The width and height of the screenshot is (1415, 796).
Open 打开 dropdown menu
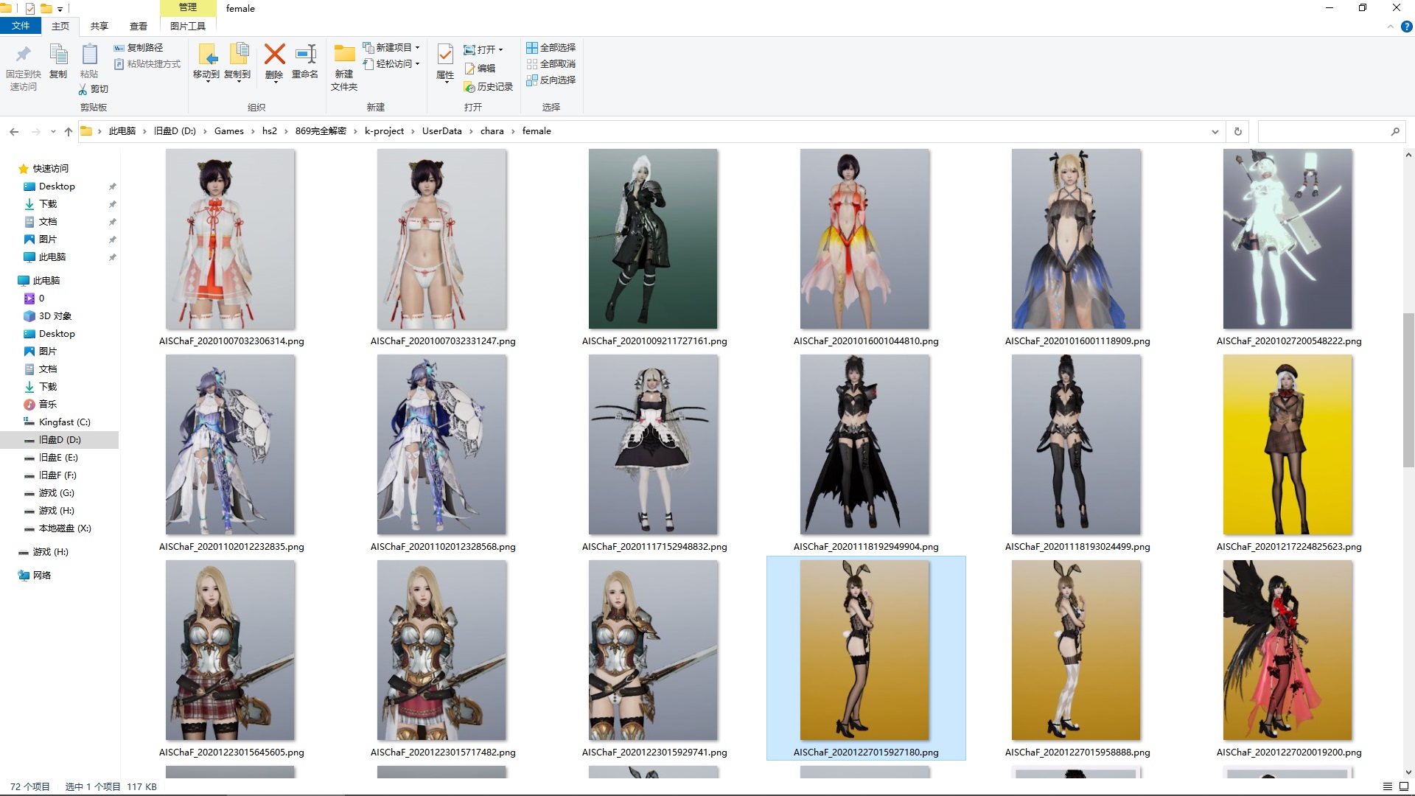(483, 49)
